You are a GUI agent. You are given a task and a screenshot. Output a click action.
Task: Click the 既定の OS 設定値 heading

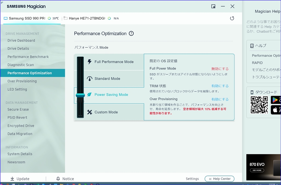[164, 61]
